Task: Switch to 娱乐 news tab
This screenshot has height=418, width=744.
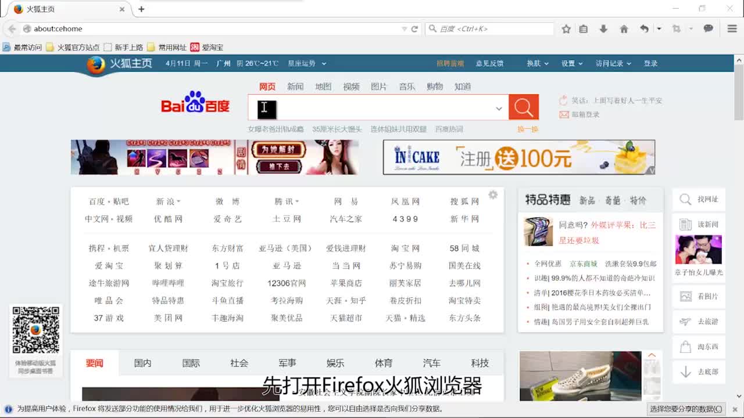Action: point(335,363)
